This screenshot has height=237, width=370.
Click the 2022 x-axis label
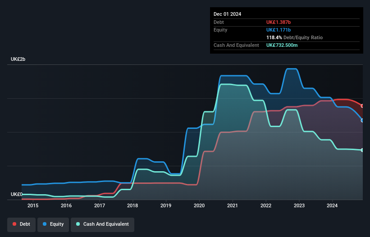(266, 205)
